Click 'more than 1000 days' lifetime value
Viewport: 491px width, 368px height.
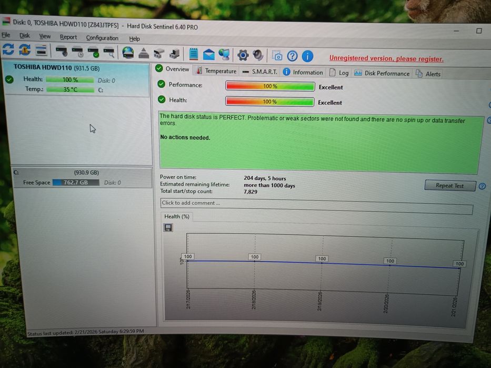point(269,185)
